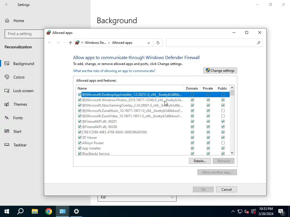Click scroll down arrow in apps list
The height and width of the screenshot is (217, 290).
coord(232,153)
